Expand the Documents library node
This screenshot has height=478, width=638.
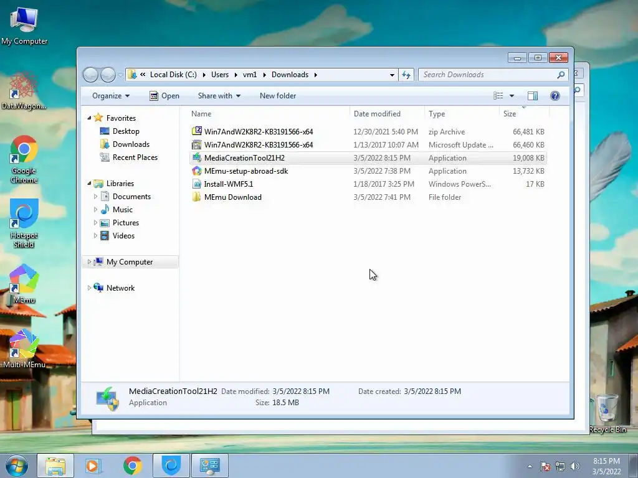pos(95,196)
